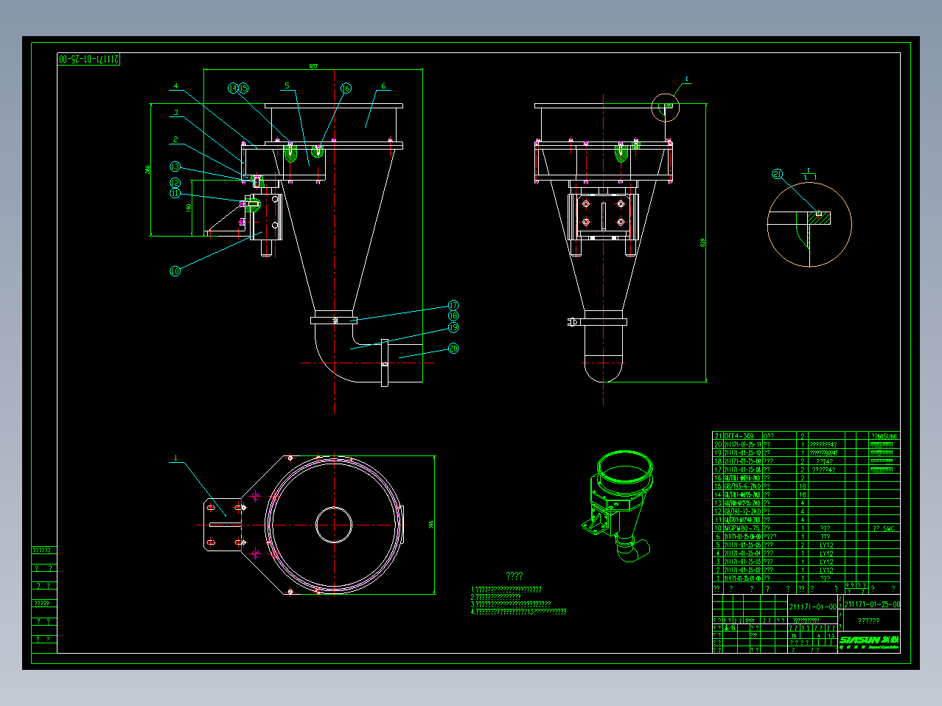Select the 3D isometric hopper view

click(617, 506)
